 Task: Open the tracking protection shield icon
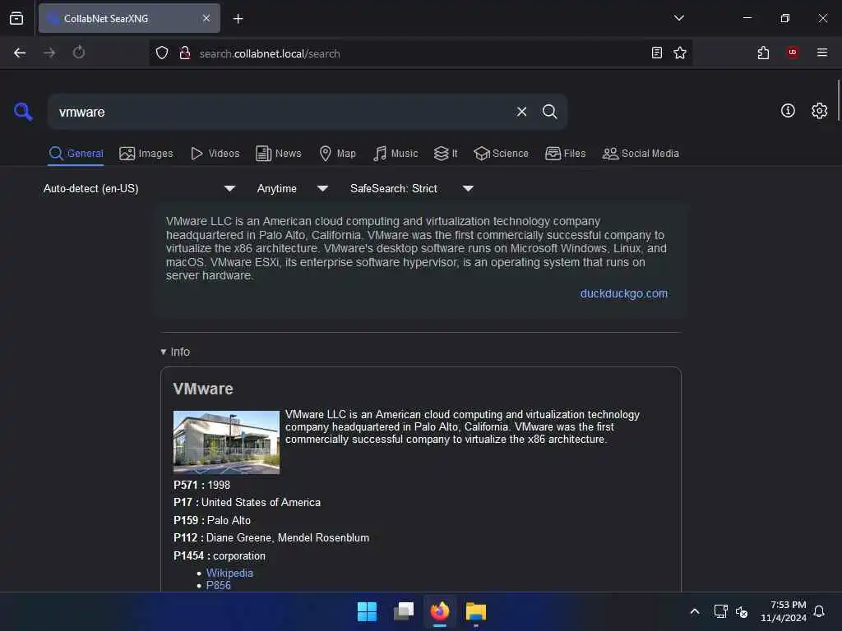tap(162, 53)
